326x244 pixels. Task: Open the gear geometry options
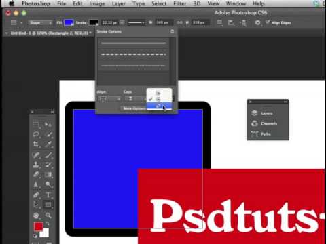tap(258, 22)
